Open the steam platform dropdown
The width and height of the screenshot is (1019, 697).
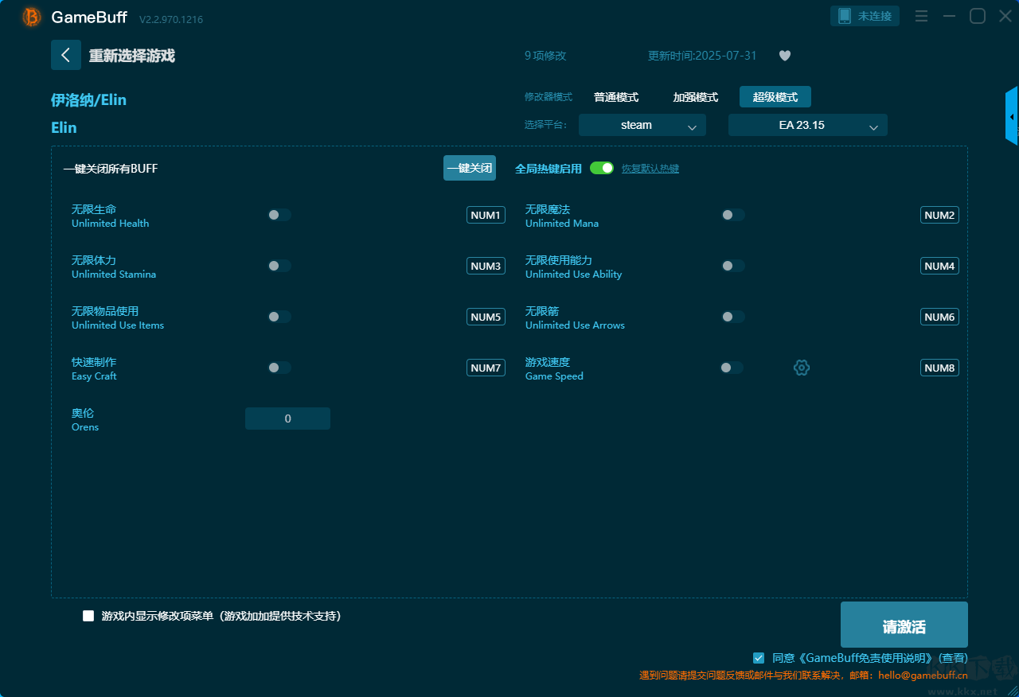click(642, 125)
